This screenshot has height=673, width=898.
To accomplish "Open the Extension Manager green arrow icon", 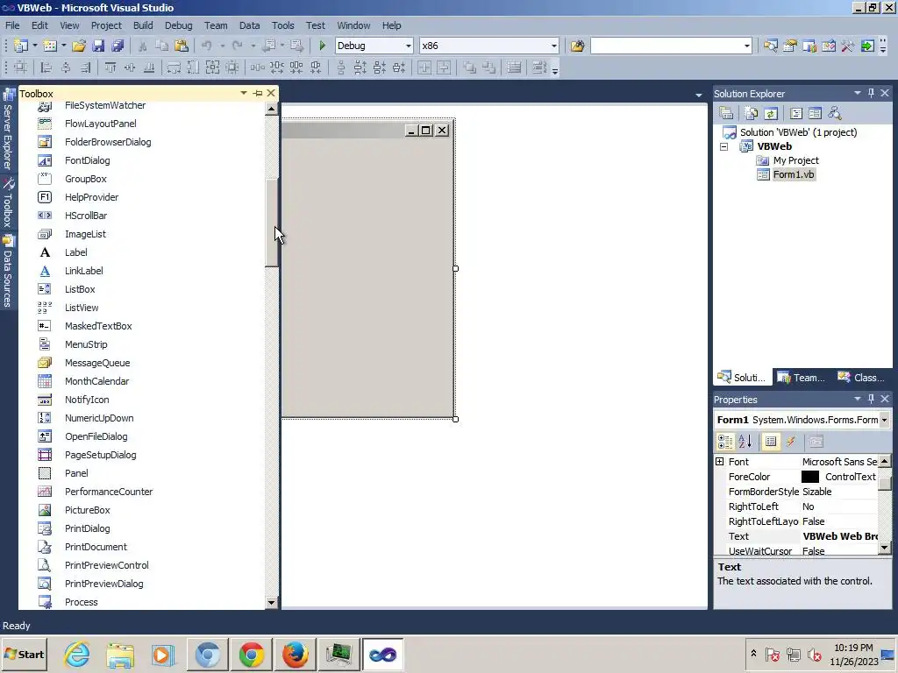I will tap(867, 46).
